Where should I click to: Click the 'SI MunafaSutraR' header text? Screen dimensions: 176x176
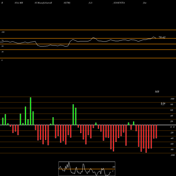point(43,3)
